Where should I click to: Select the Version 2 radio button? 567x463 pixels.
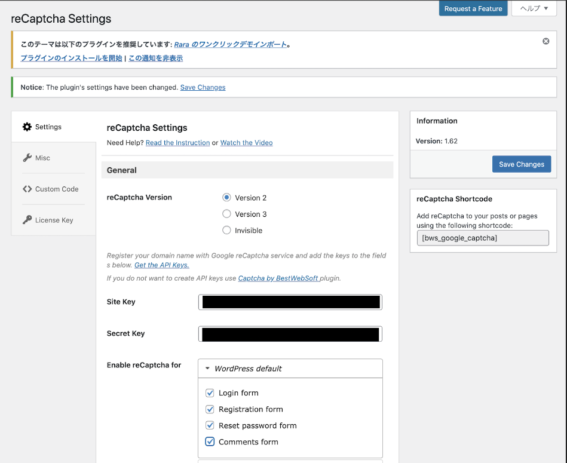[226, 197]
